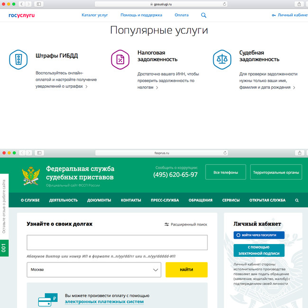Click Территориальные органы button
The image size is (308, 308).
[276, 172]
